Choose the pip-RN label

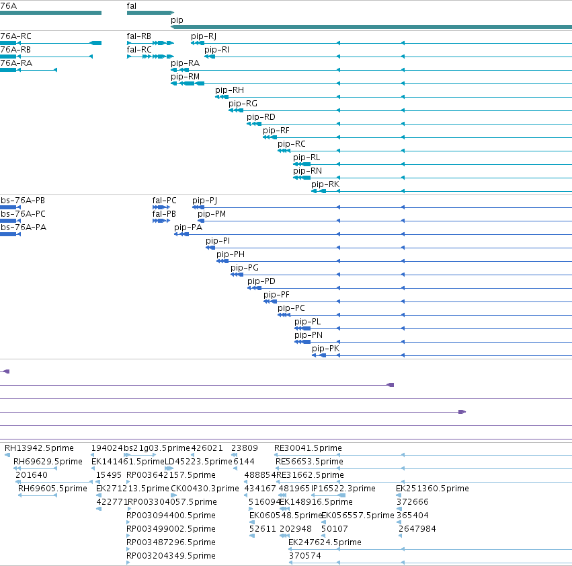point(307,171)
